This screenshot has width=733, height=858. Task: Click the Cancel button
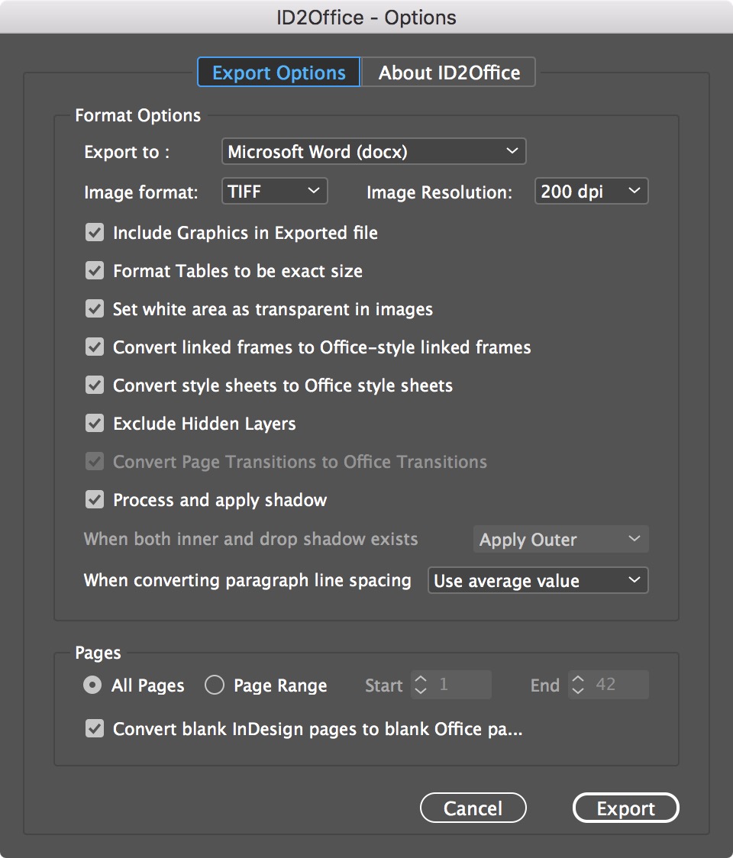[x=473, y=808]
